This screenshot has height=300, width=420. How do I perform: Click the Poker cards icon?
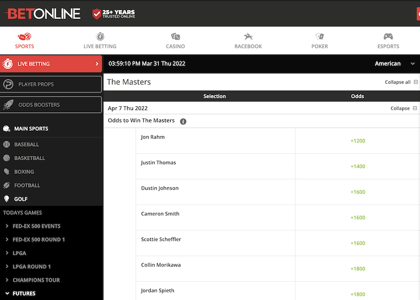click(x=319, y=37)
